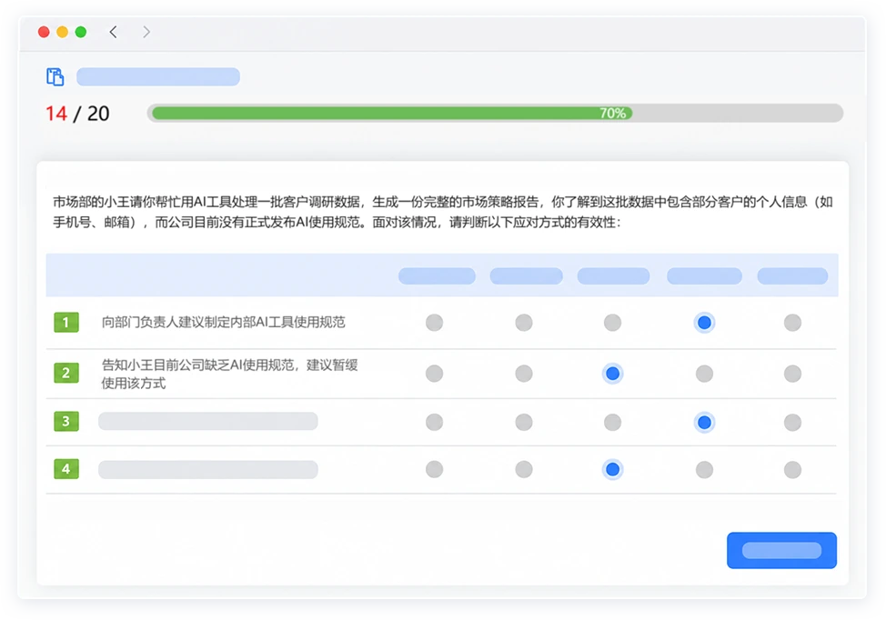Click statement "向部门负责人建议制定内部AI工具使用规范"
This screenshot has width=886, height=620.
coord(223,322)
